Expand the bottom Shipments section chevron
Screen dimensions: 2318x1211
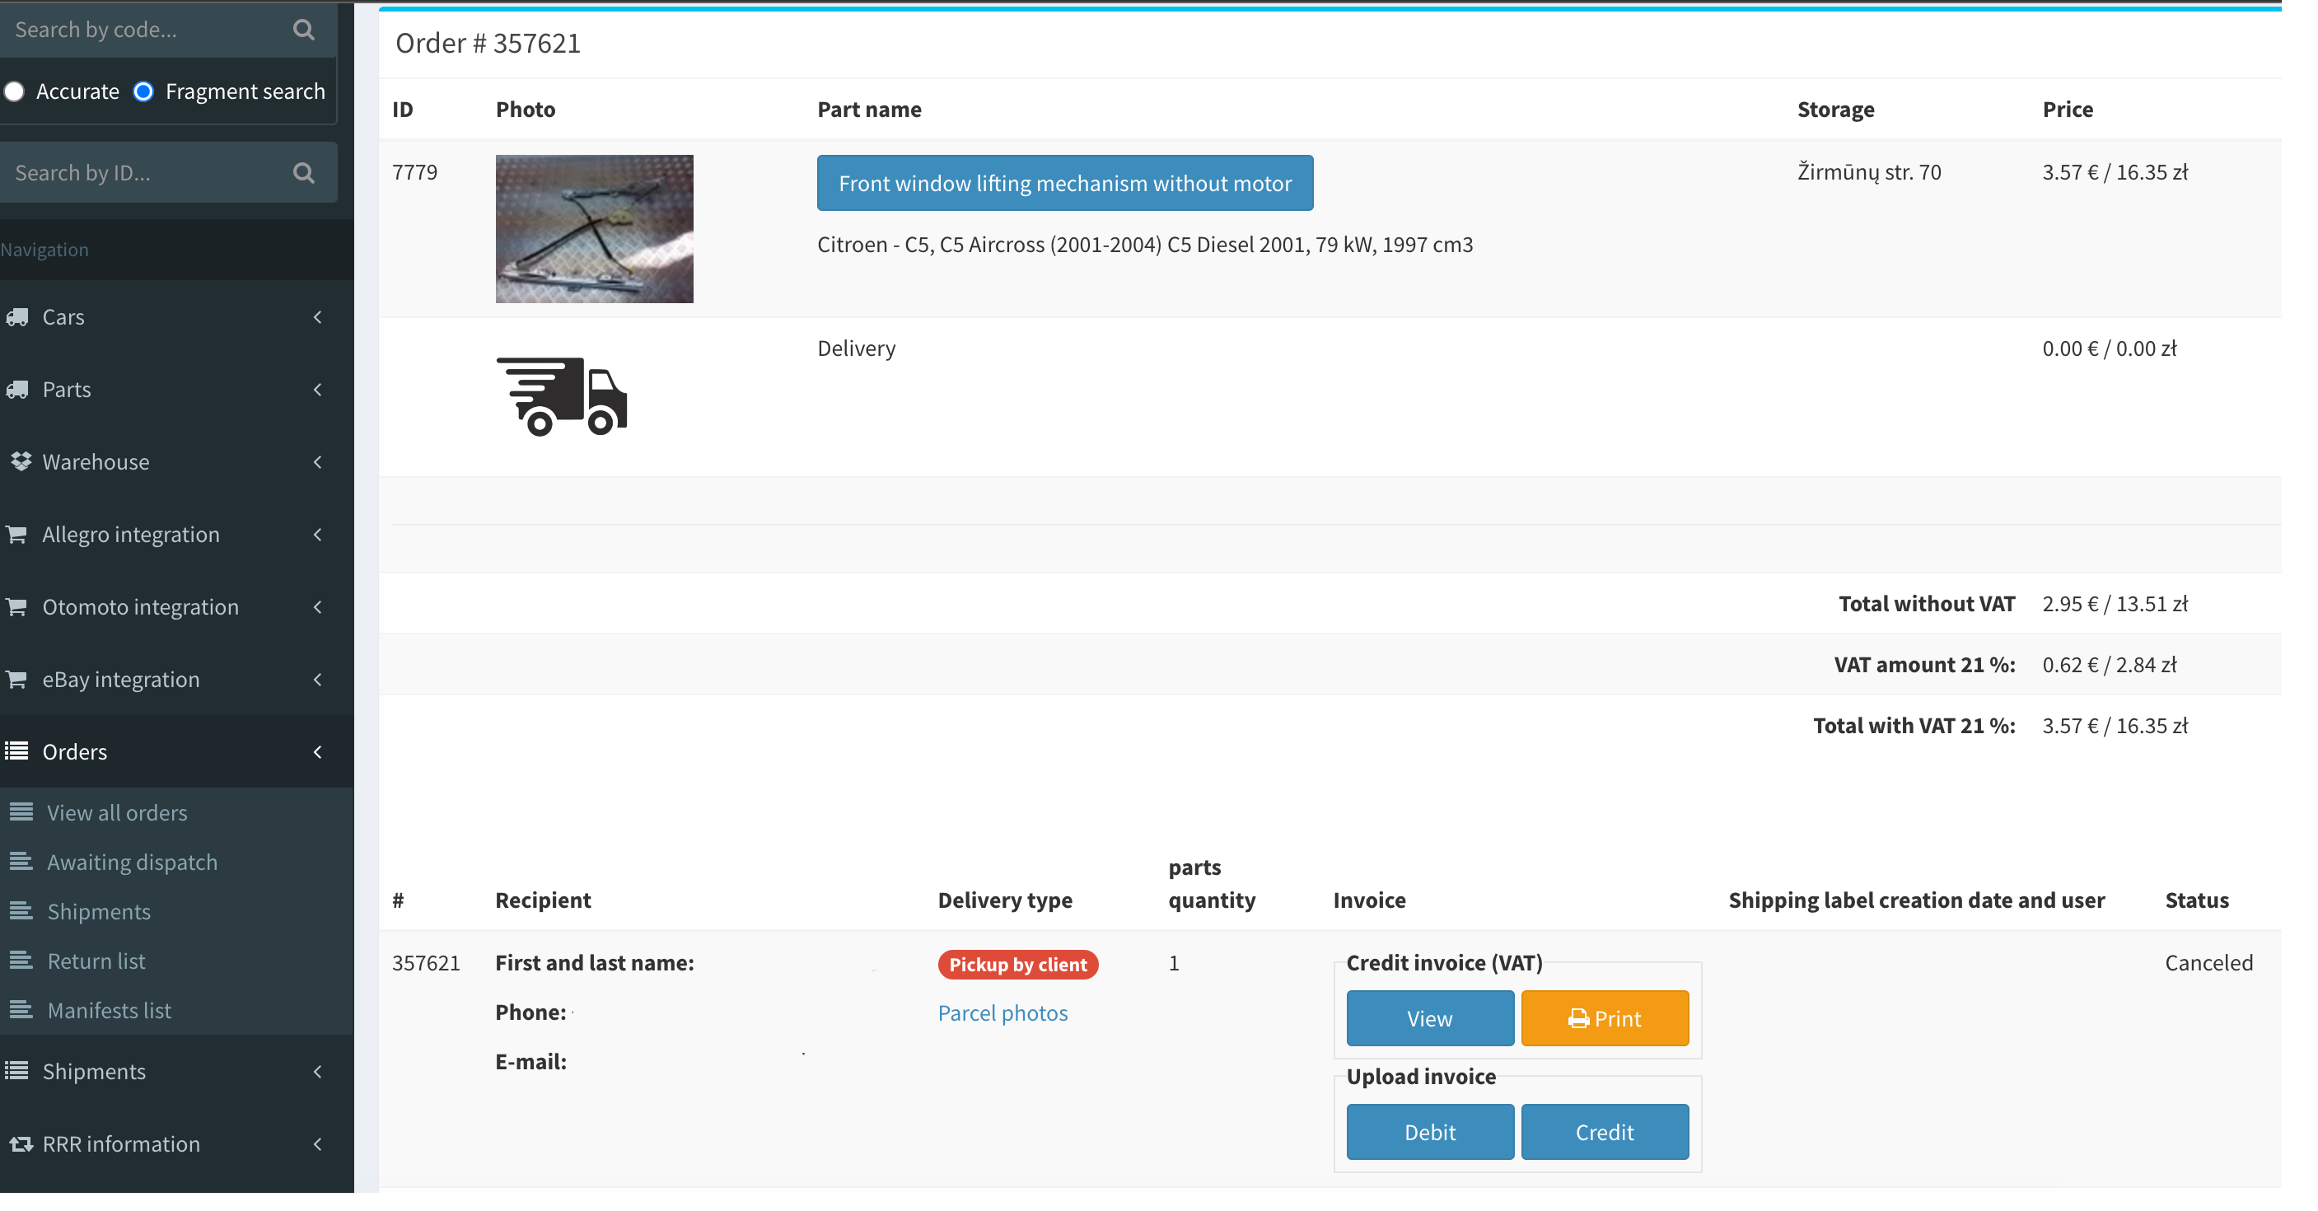[x=318, y=1072]
